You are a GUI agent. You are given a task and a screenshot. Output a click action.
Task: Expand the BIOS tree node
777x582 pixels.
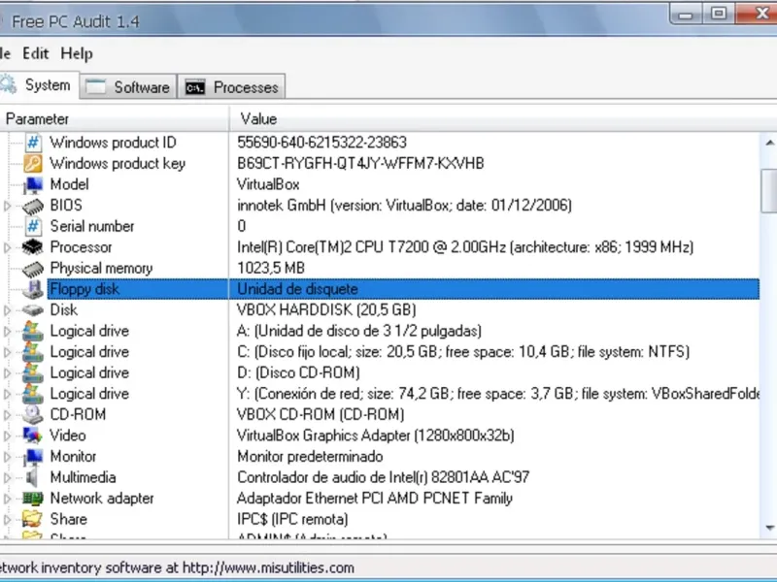(x=7, y=206)
